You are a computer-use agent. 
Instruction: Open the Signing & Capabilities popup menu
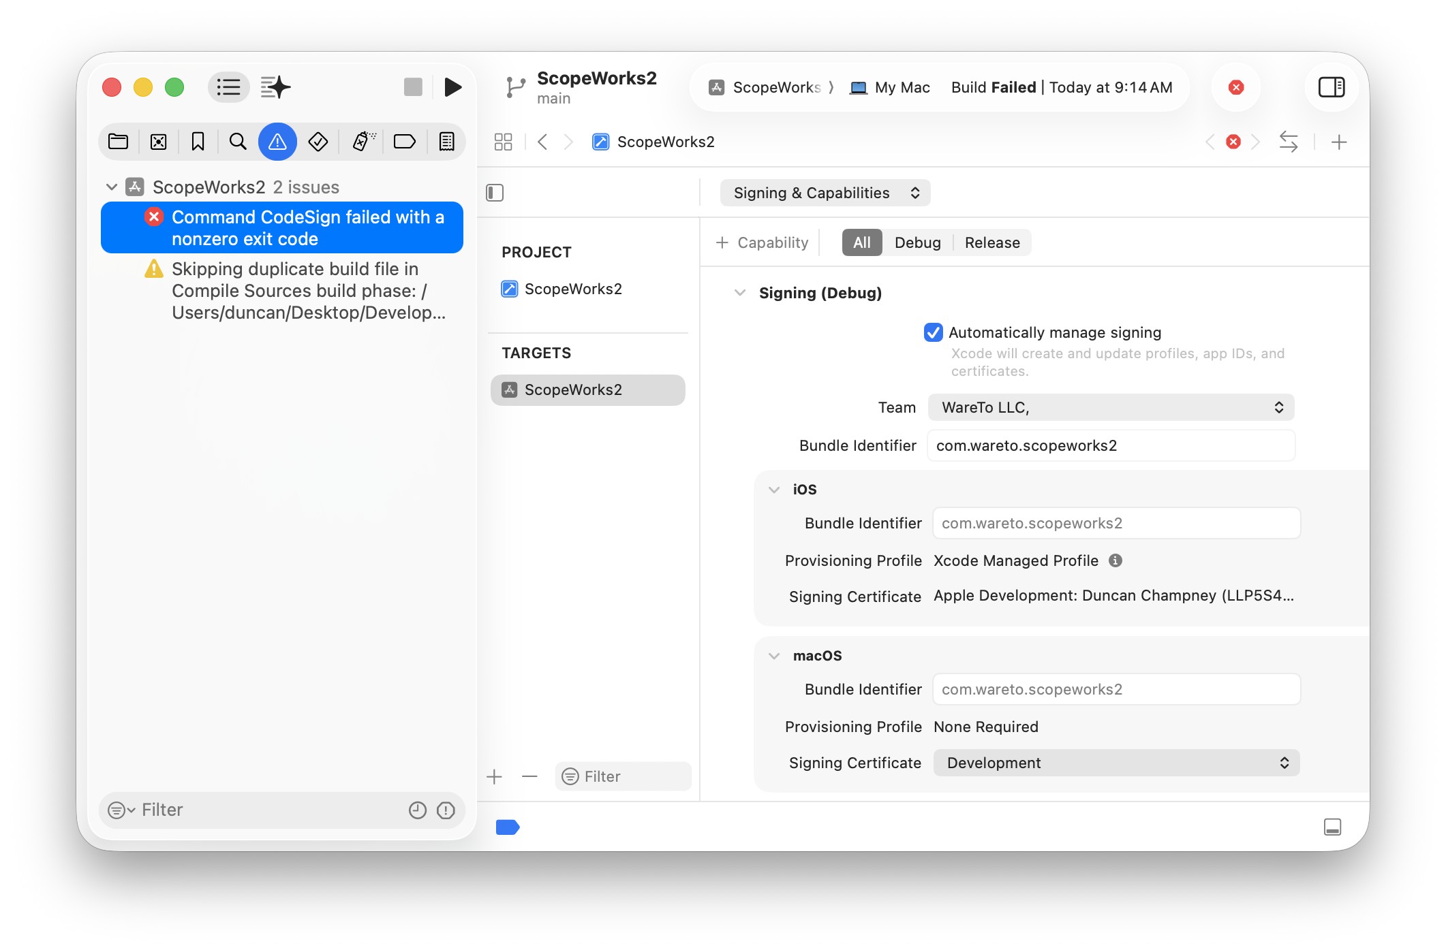tap(825, 193)
